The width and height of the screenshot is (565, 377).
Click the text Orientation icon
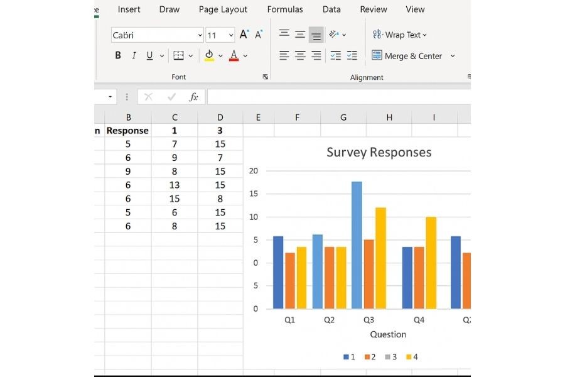click(334, 35)
